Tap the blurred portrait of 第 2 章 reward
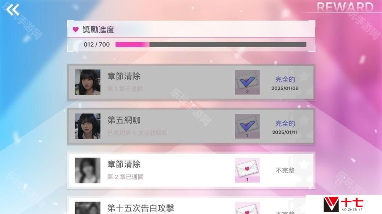This screenshot has height=214, width=382. [x=87, y=170]
